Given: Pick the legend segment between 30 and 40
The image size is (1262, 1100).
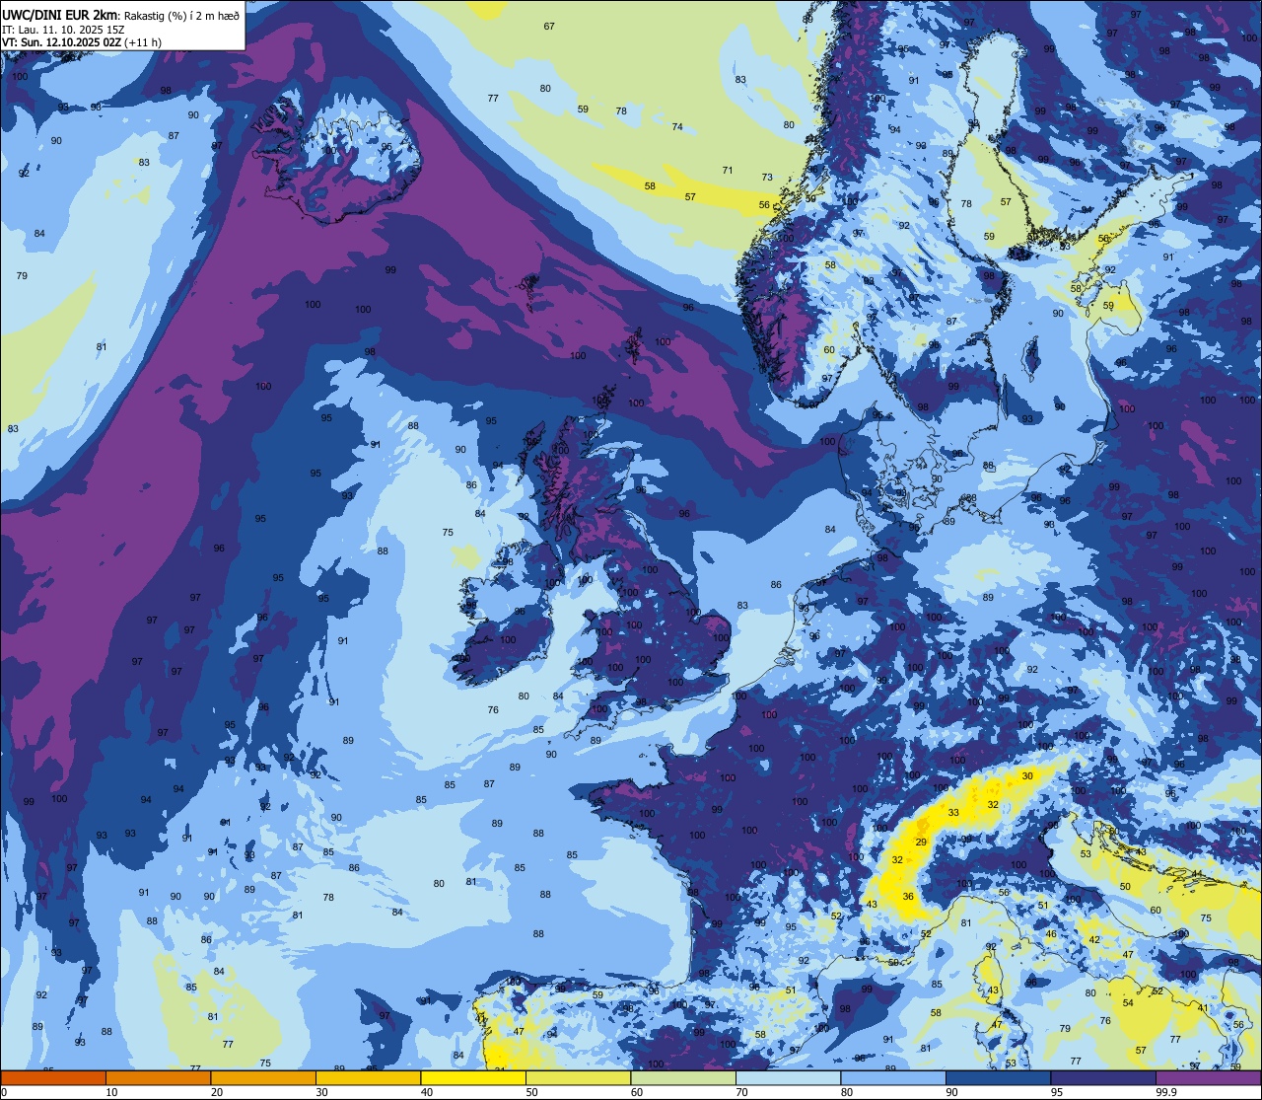Looking at the screenshot, I should pyautogui.click(x=368, y=1077).
